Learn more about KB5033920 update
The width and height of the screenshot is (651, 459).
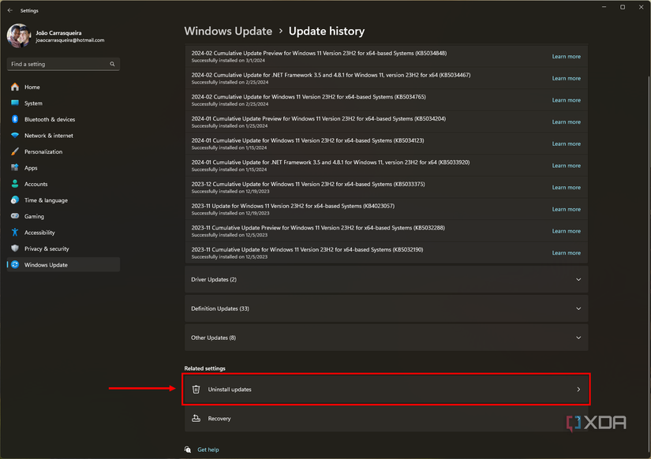(x=566, y=166)
